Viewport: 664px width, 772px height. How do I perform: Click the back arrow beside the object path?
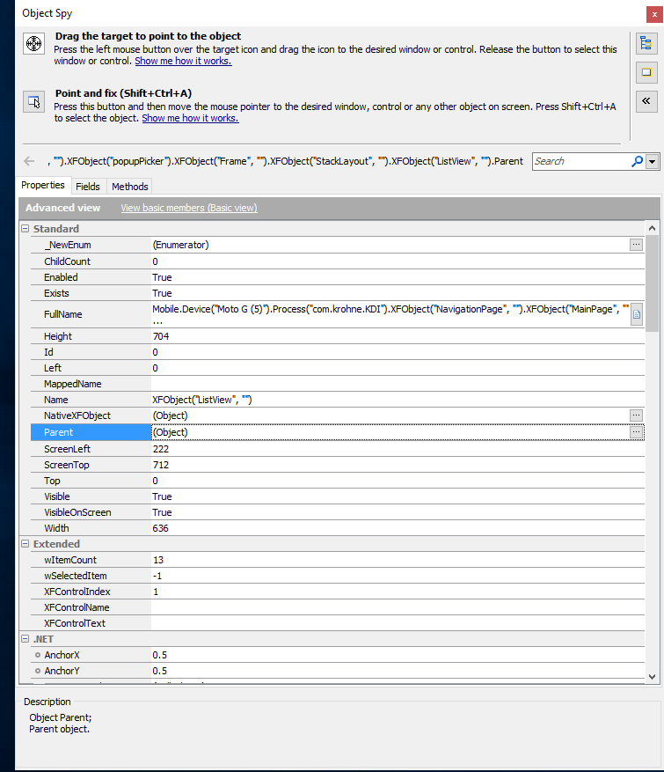click(x=29, y=161)
